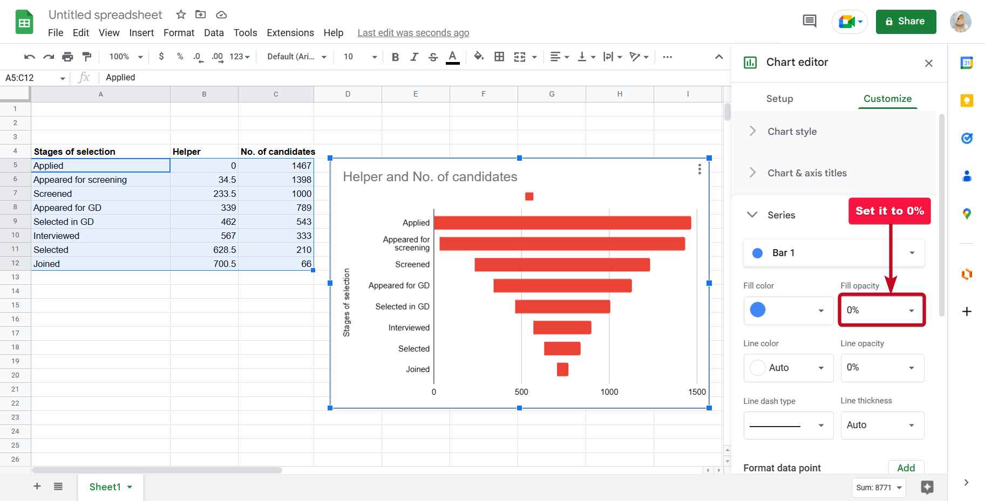The image size is (985, 501).
Task: Open text color picker
Action: [453, 57]
